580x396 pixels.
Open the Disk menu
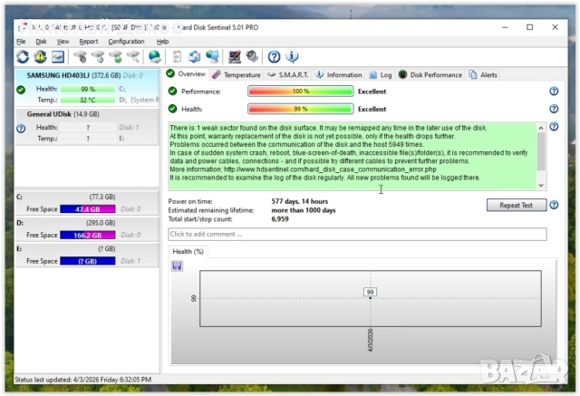click(41, 41)
